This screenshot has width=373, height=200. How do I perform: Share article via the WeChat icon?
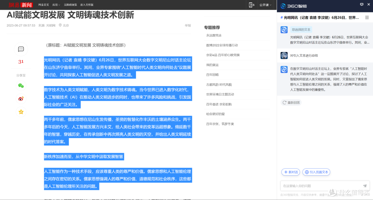tap(21, 86)
